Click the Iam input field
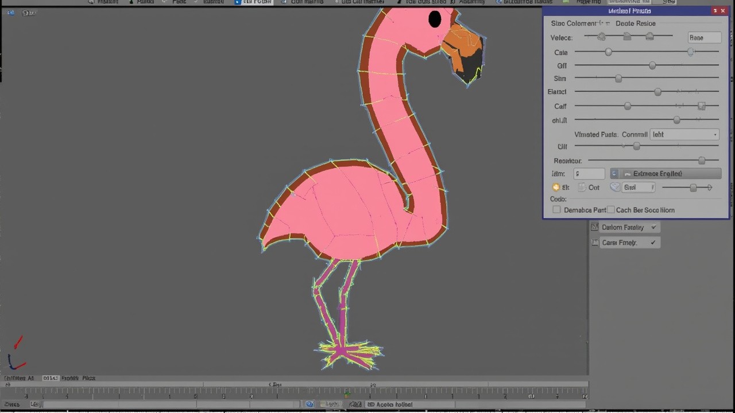735x413 pixels. click(x=589, y=174)
